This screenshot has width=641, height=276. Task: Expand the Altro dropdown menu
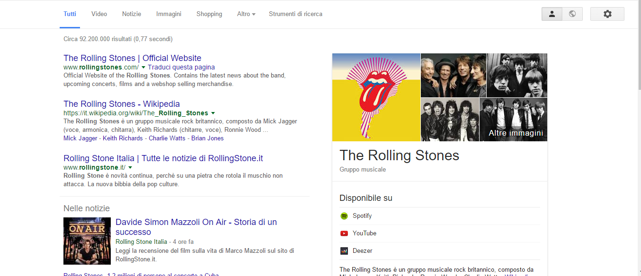coord(246,14)
